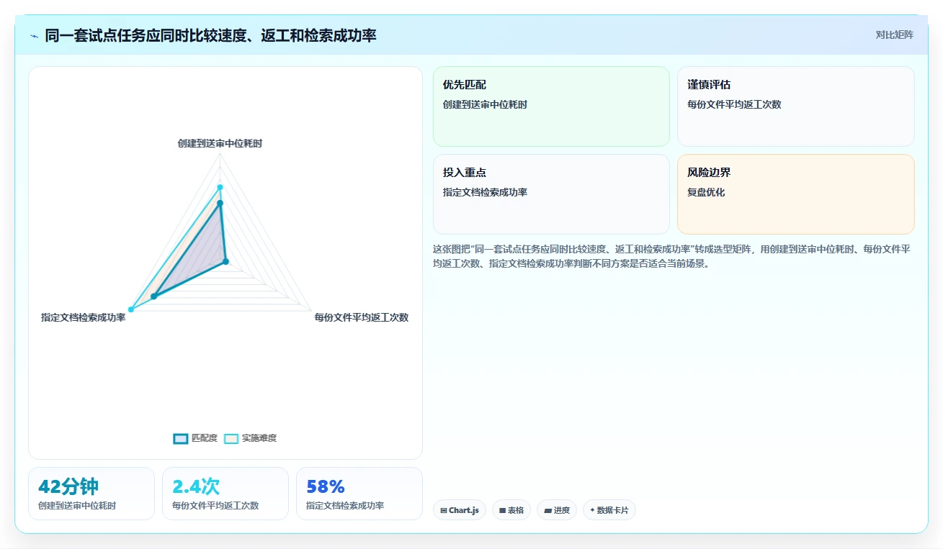Click radar axis label 指定文档检索成功率

(x=84, y=317)
